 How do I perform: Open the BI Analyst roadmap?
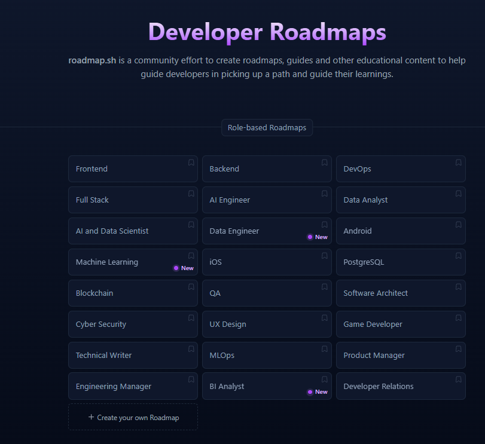(267, 386)
